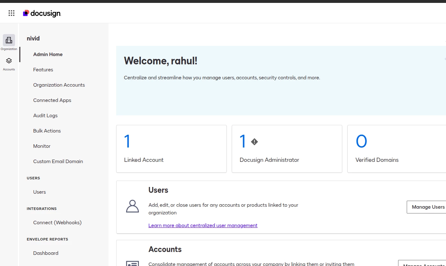
Task: Open the envelope reports Dashboard
Action: coord(46,253)
